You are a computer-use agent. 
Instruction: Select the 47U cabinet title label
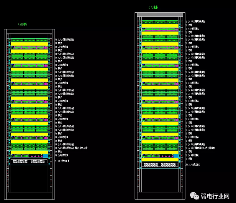(153, 7)
